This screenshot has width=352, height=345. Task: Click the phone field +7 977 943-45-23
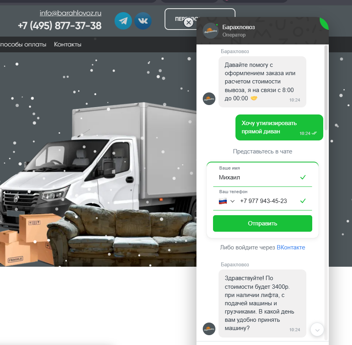263,201
